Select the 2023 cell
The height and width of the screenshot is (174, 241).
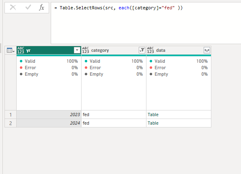49,115
